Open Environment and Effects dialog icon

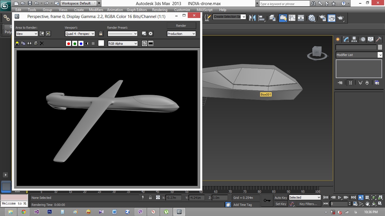(x=151, y=34)
